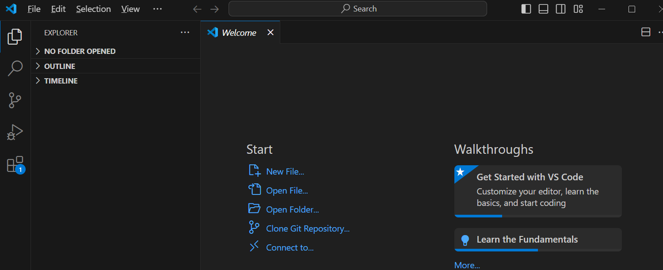Toggle the Secondary Side Bar visibility
The image size is (663, 270).
[560, 9]
